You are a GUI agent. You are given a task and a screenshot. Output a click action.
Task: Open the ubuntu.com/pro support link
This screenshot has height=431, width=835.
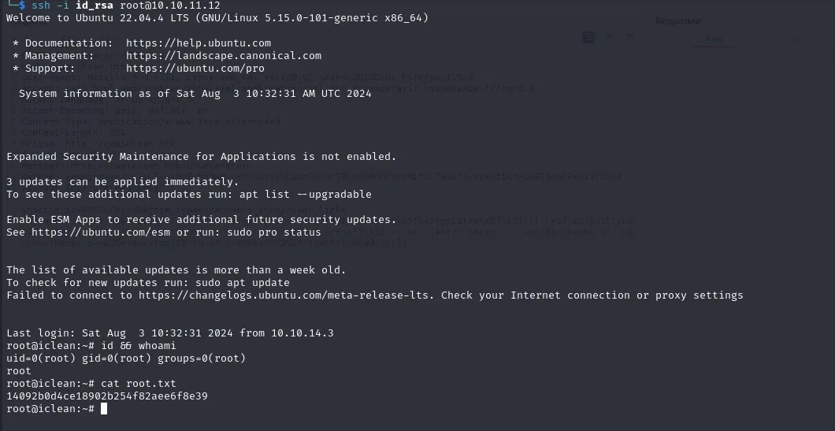click(181, 69)
